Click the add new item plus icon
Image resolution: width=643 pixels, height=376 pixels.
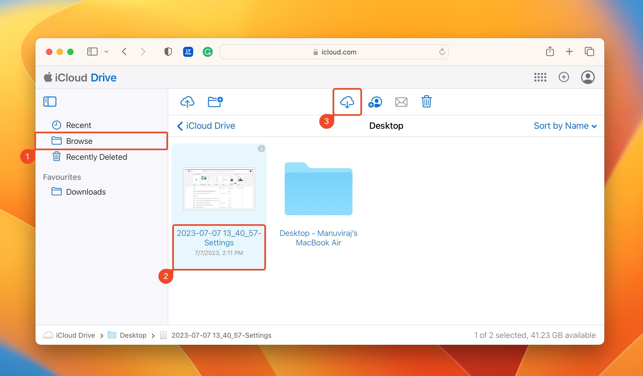[x=564, y=77]
